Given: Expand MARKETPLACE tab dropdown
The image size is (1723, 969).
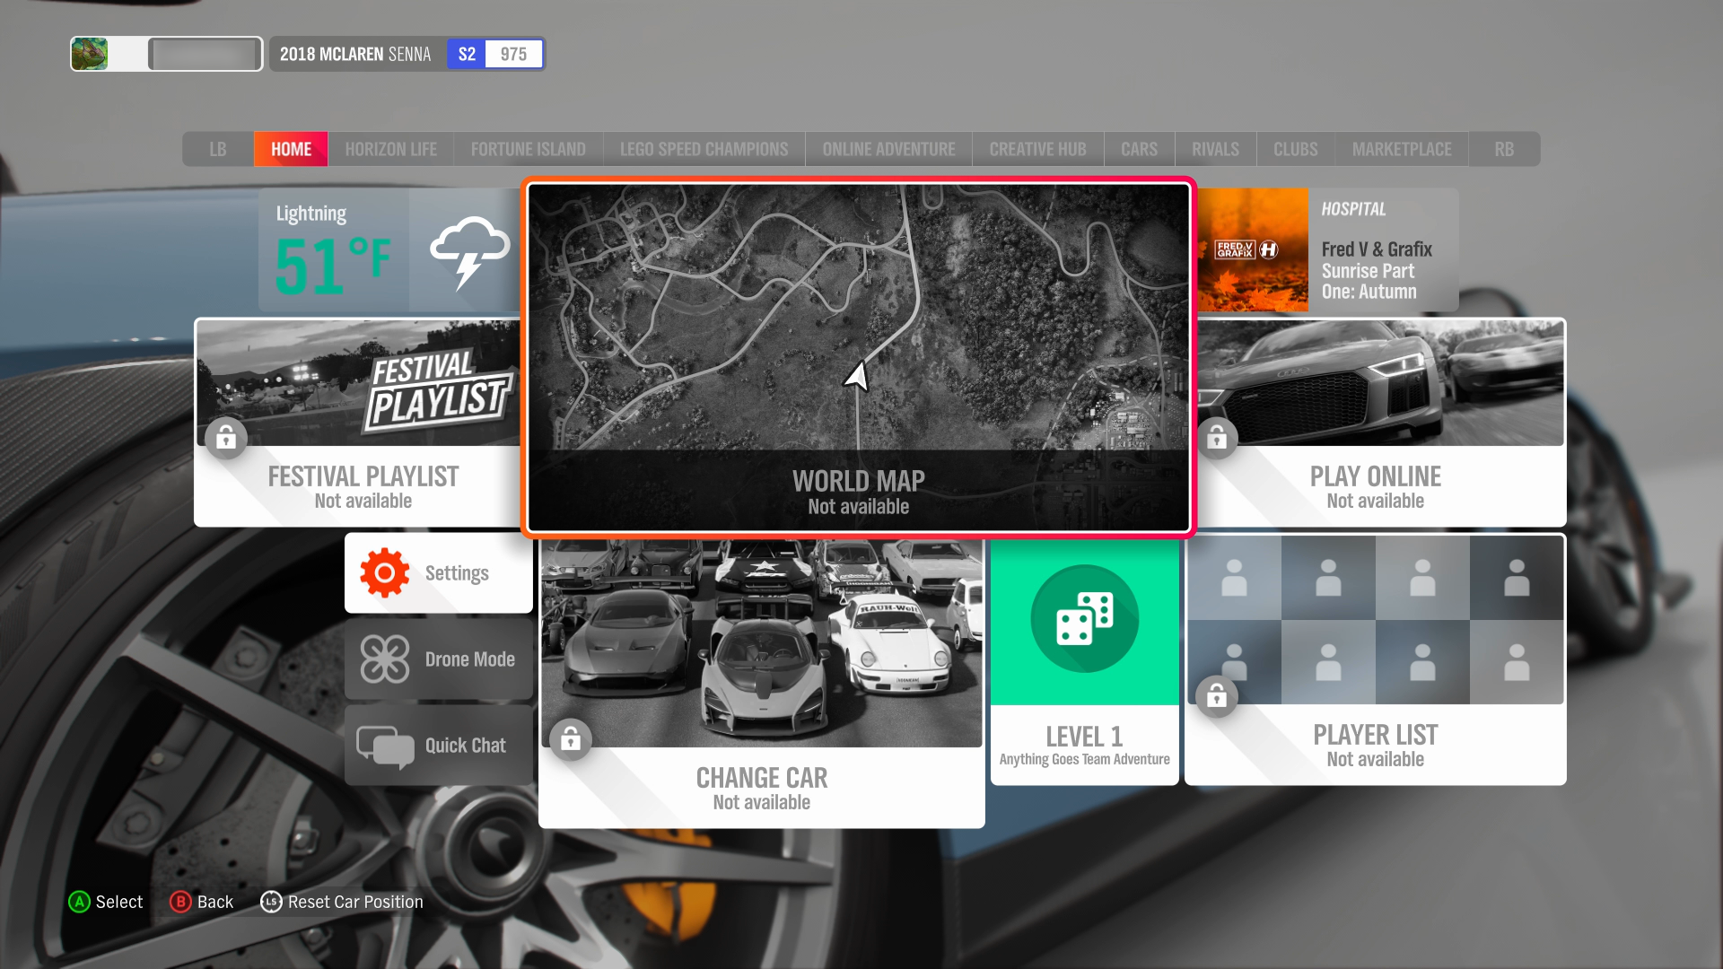Looking at the screenshot, I should coord(1401,148).
